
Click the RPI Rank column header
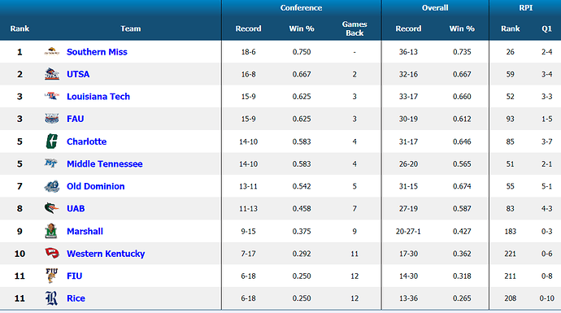511,28
